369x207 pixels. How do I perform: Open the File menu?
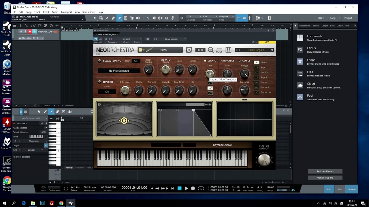[x=14, y=12]
